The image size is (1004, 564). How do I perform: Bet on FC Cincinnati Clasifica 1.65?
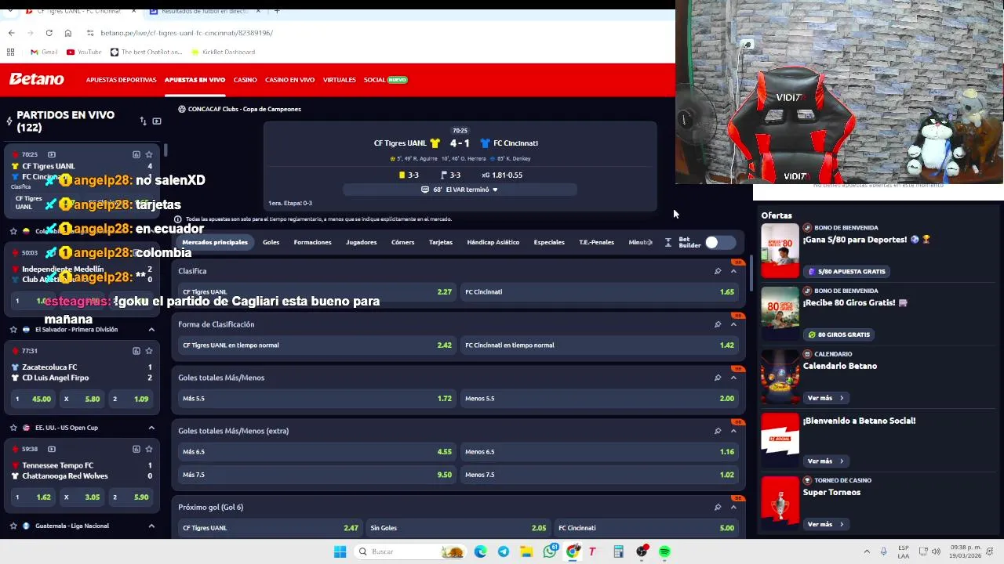(599, 292)
